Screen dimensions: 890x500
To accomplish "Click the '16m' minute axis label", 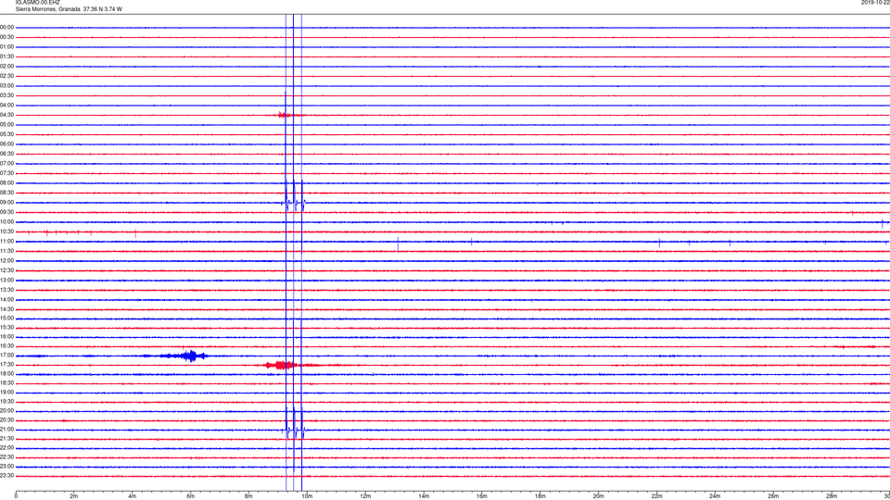I will [x=482, y=496].
